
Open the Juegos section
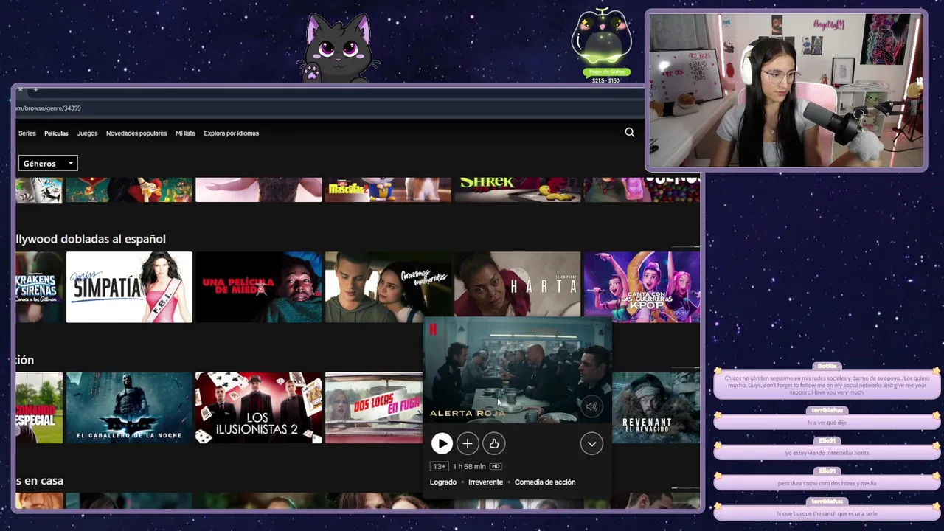[87, 133]
